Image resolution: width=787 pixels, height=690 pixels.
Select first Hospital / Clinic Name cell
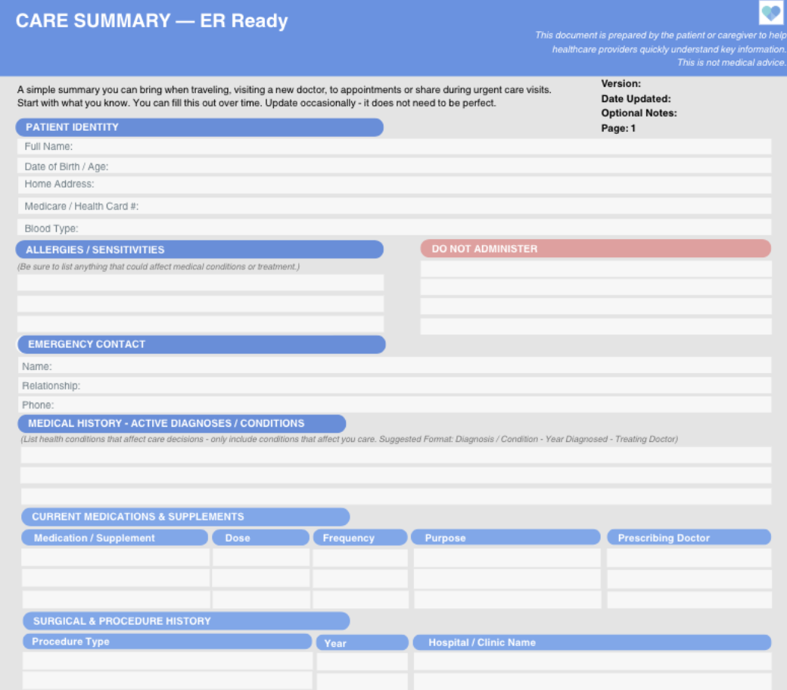(593, 661)
